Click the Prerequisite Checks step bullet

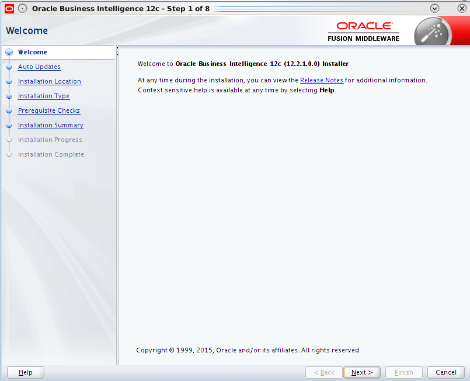point(9,110)
